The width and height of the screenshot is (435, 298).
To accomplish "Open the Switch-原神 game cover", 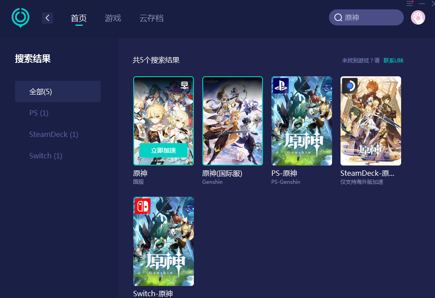I will click(x=164, y=241).
